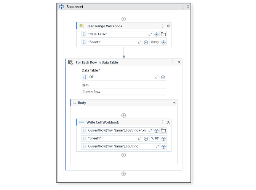Open Sequence1 options menu (three dots)

(x=182, y=7)
